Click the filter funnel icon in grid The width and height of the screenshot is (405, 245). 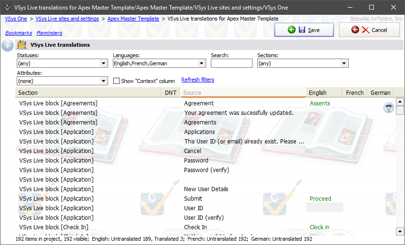click(389, 108)
